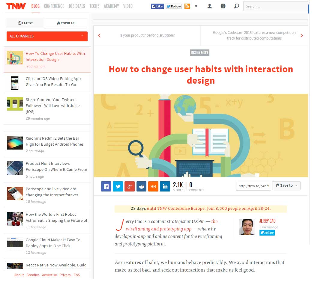Follow Jerry Cao on Twitter

pyautogui.click(x=267, y=232)
